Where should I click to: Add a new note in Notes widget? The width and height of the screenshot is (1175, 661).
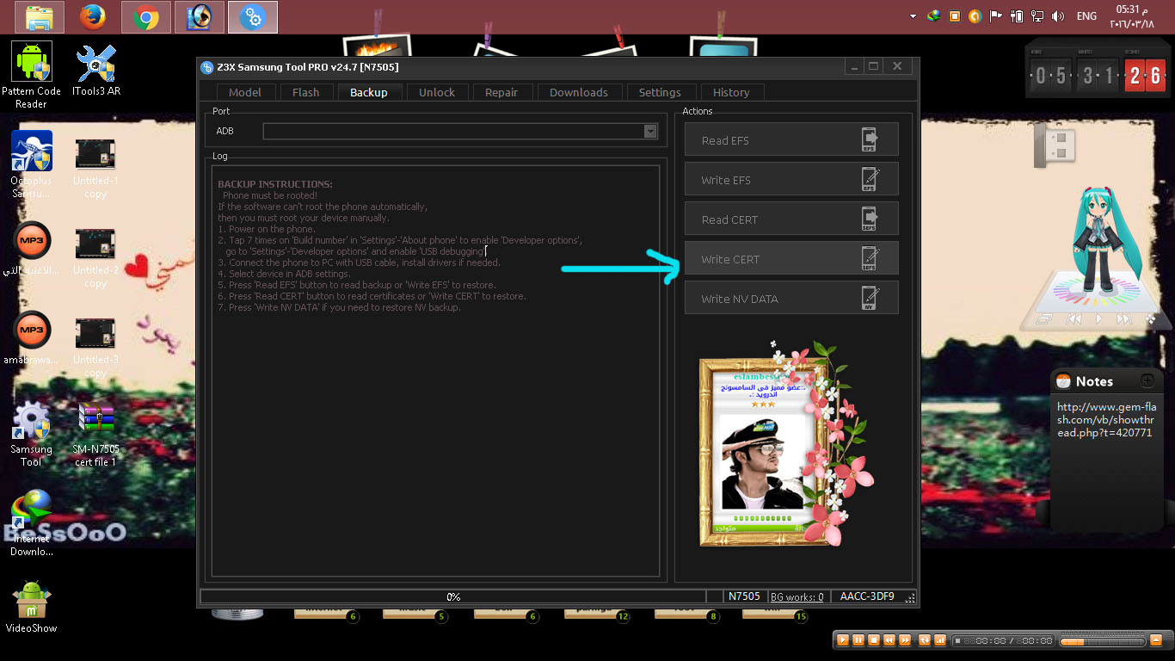click(1147, 380)
